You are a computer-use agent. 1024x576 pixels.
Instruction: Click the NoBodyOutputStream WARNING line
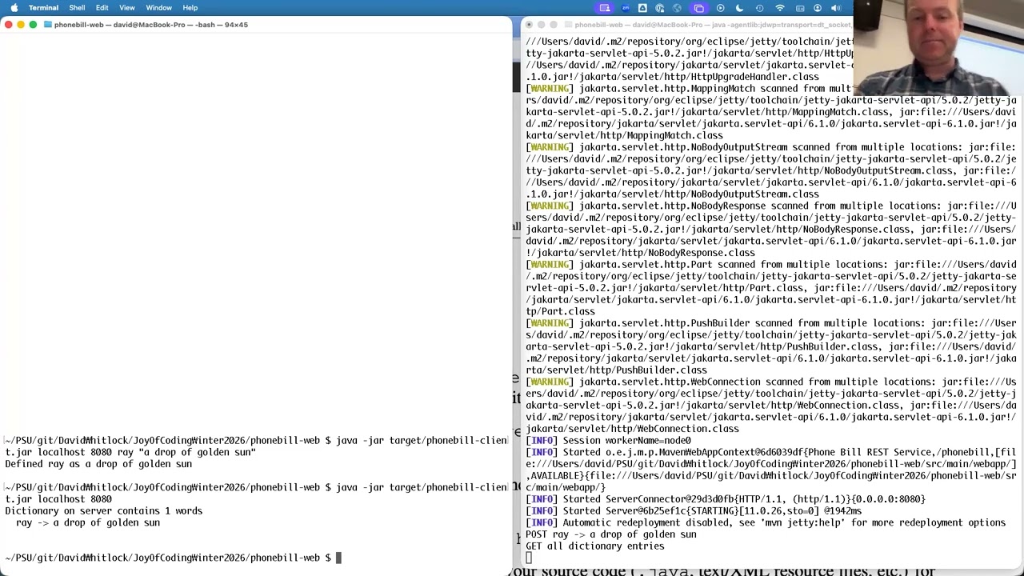click(771, 170)
